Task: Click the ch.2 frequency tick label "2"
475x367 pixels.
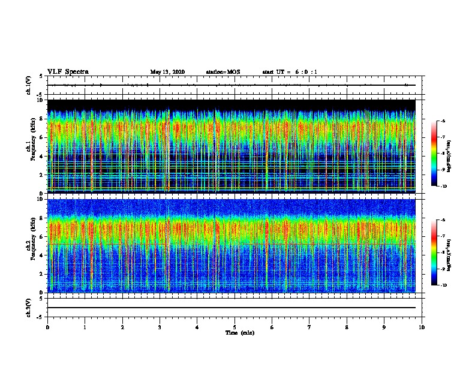Action: point(41,274)
